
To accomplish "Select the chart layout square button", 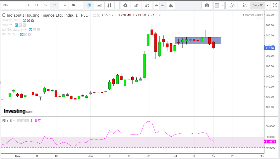I will [x=217, y=5].
